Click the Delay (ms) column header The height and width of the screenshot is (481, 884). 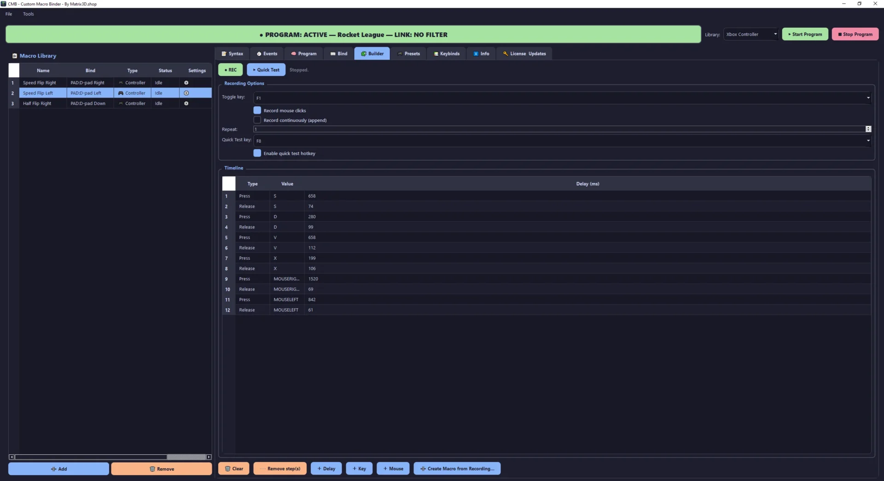tap(587, 184)
